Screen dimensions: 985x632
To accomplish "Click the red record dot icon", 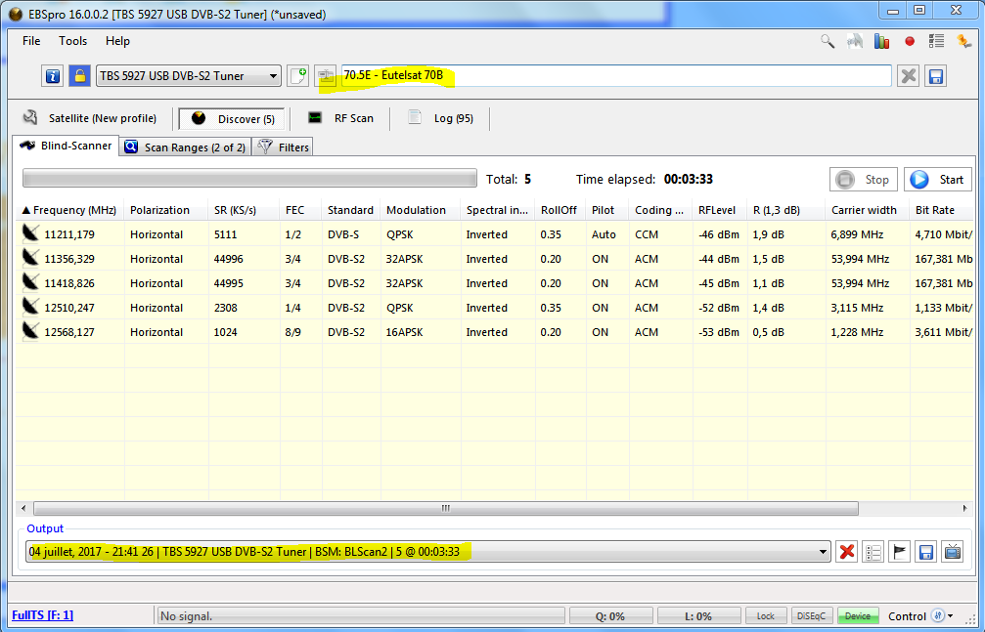I will 910,41.
